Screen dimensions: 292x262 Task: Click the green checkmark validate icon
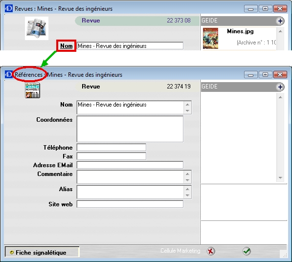click(x=247, y=251)
